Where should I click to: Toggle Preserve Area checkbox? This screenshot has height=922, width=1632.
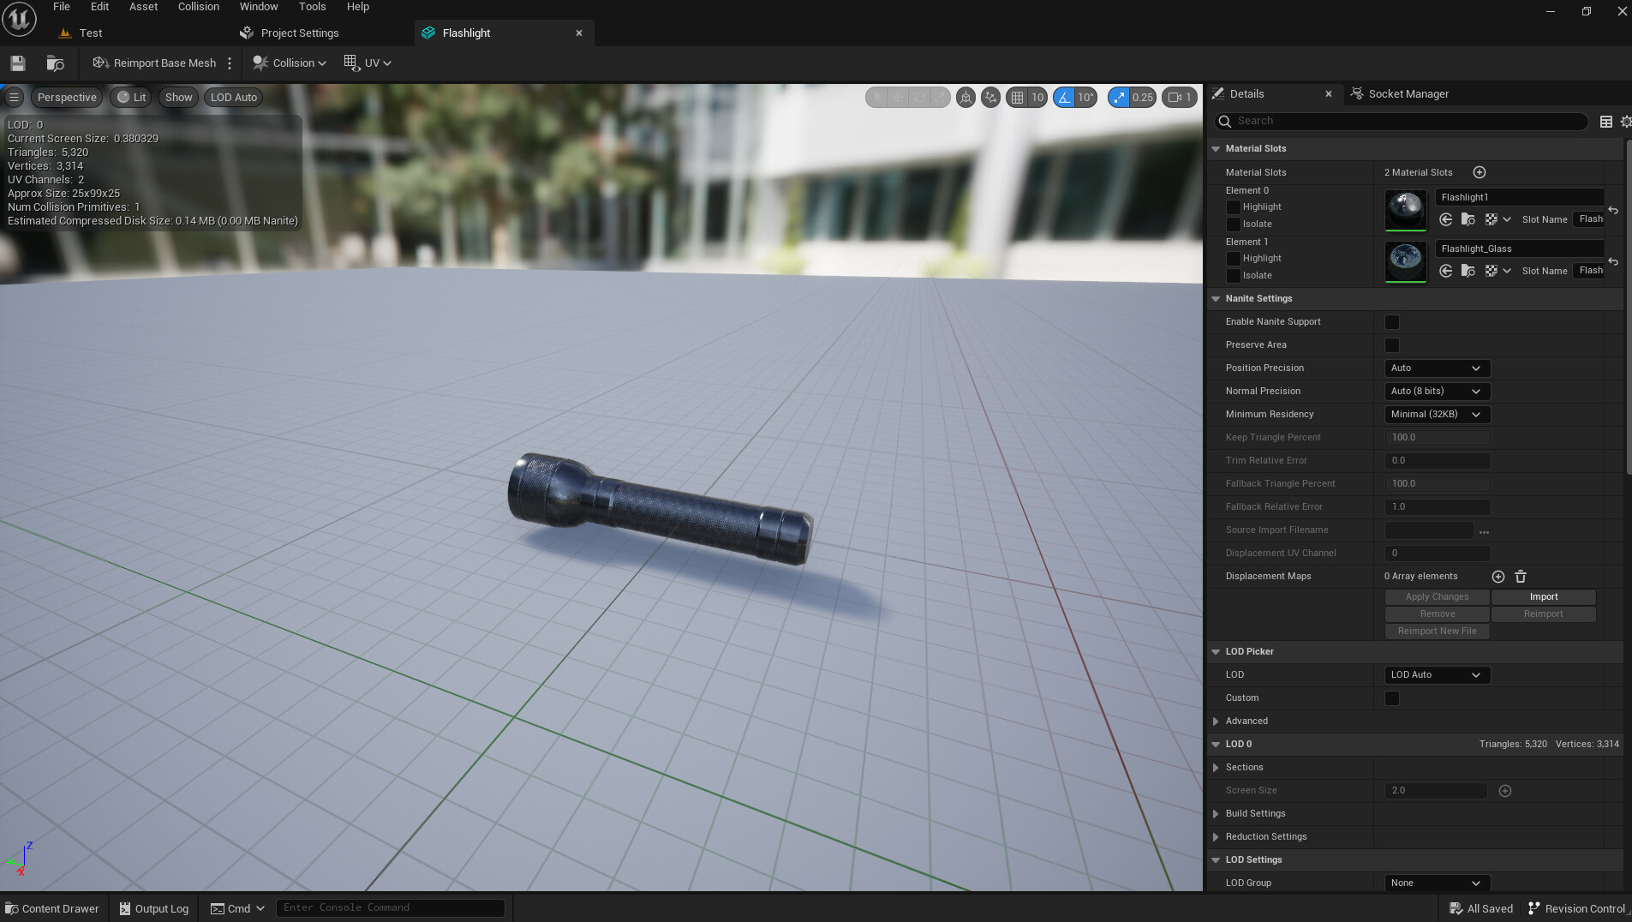point(1392,345)
